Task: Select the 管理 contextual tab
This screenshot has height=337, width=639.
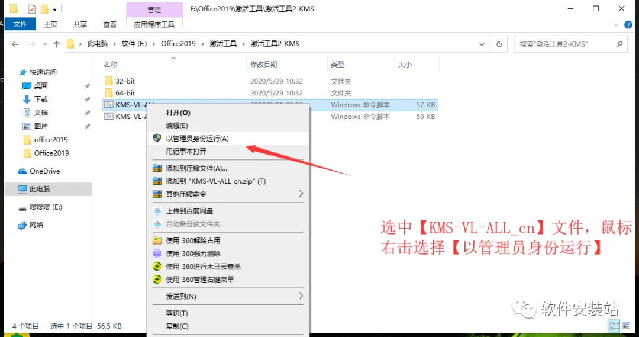Action: click(x=154, y=9)
